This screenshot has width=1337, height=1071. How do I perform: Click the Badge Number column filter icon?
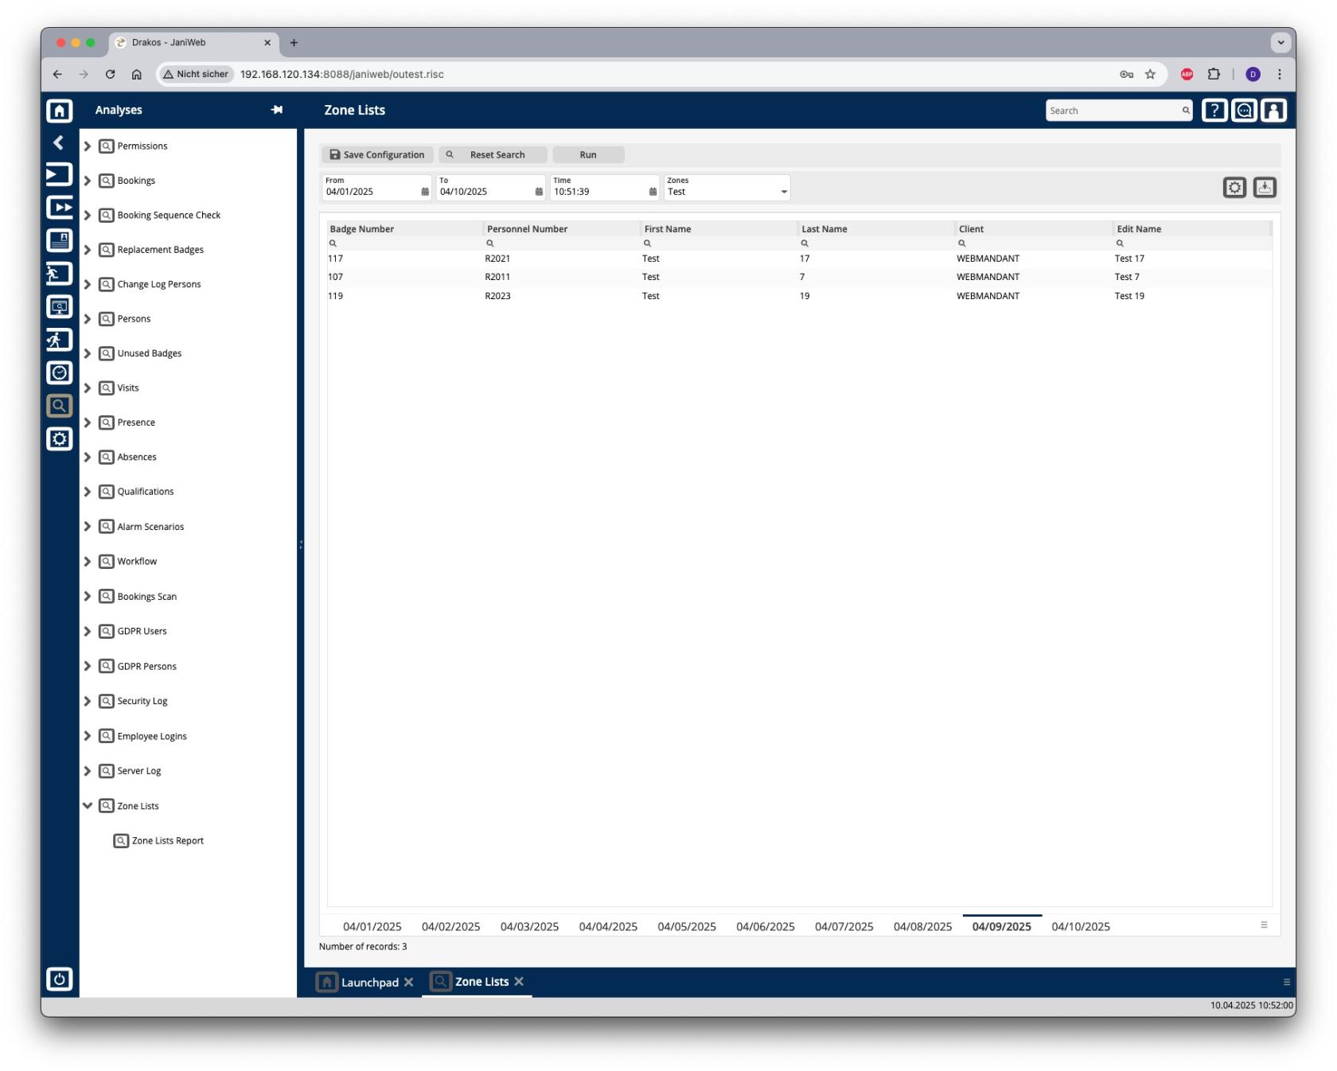(333, 243)
